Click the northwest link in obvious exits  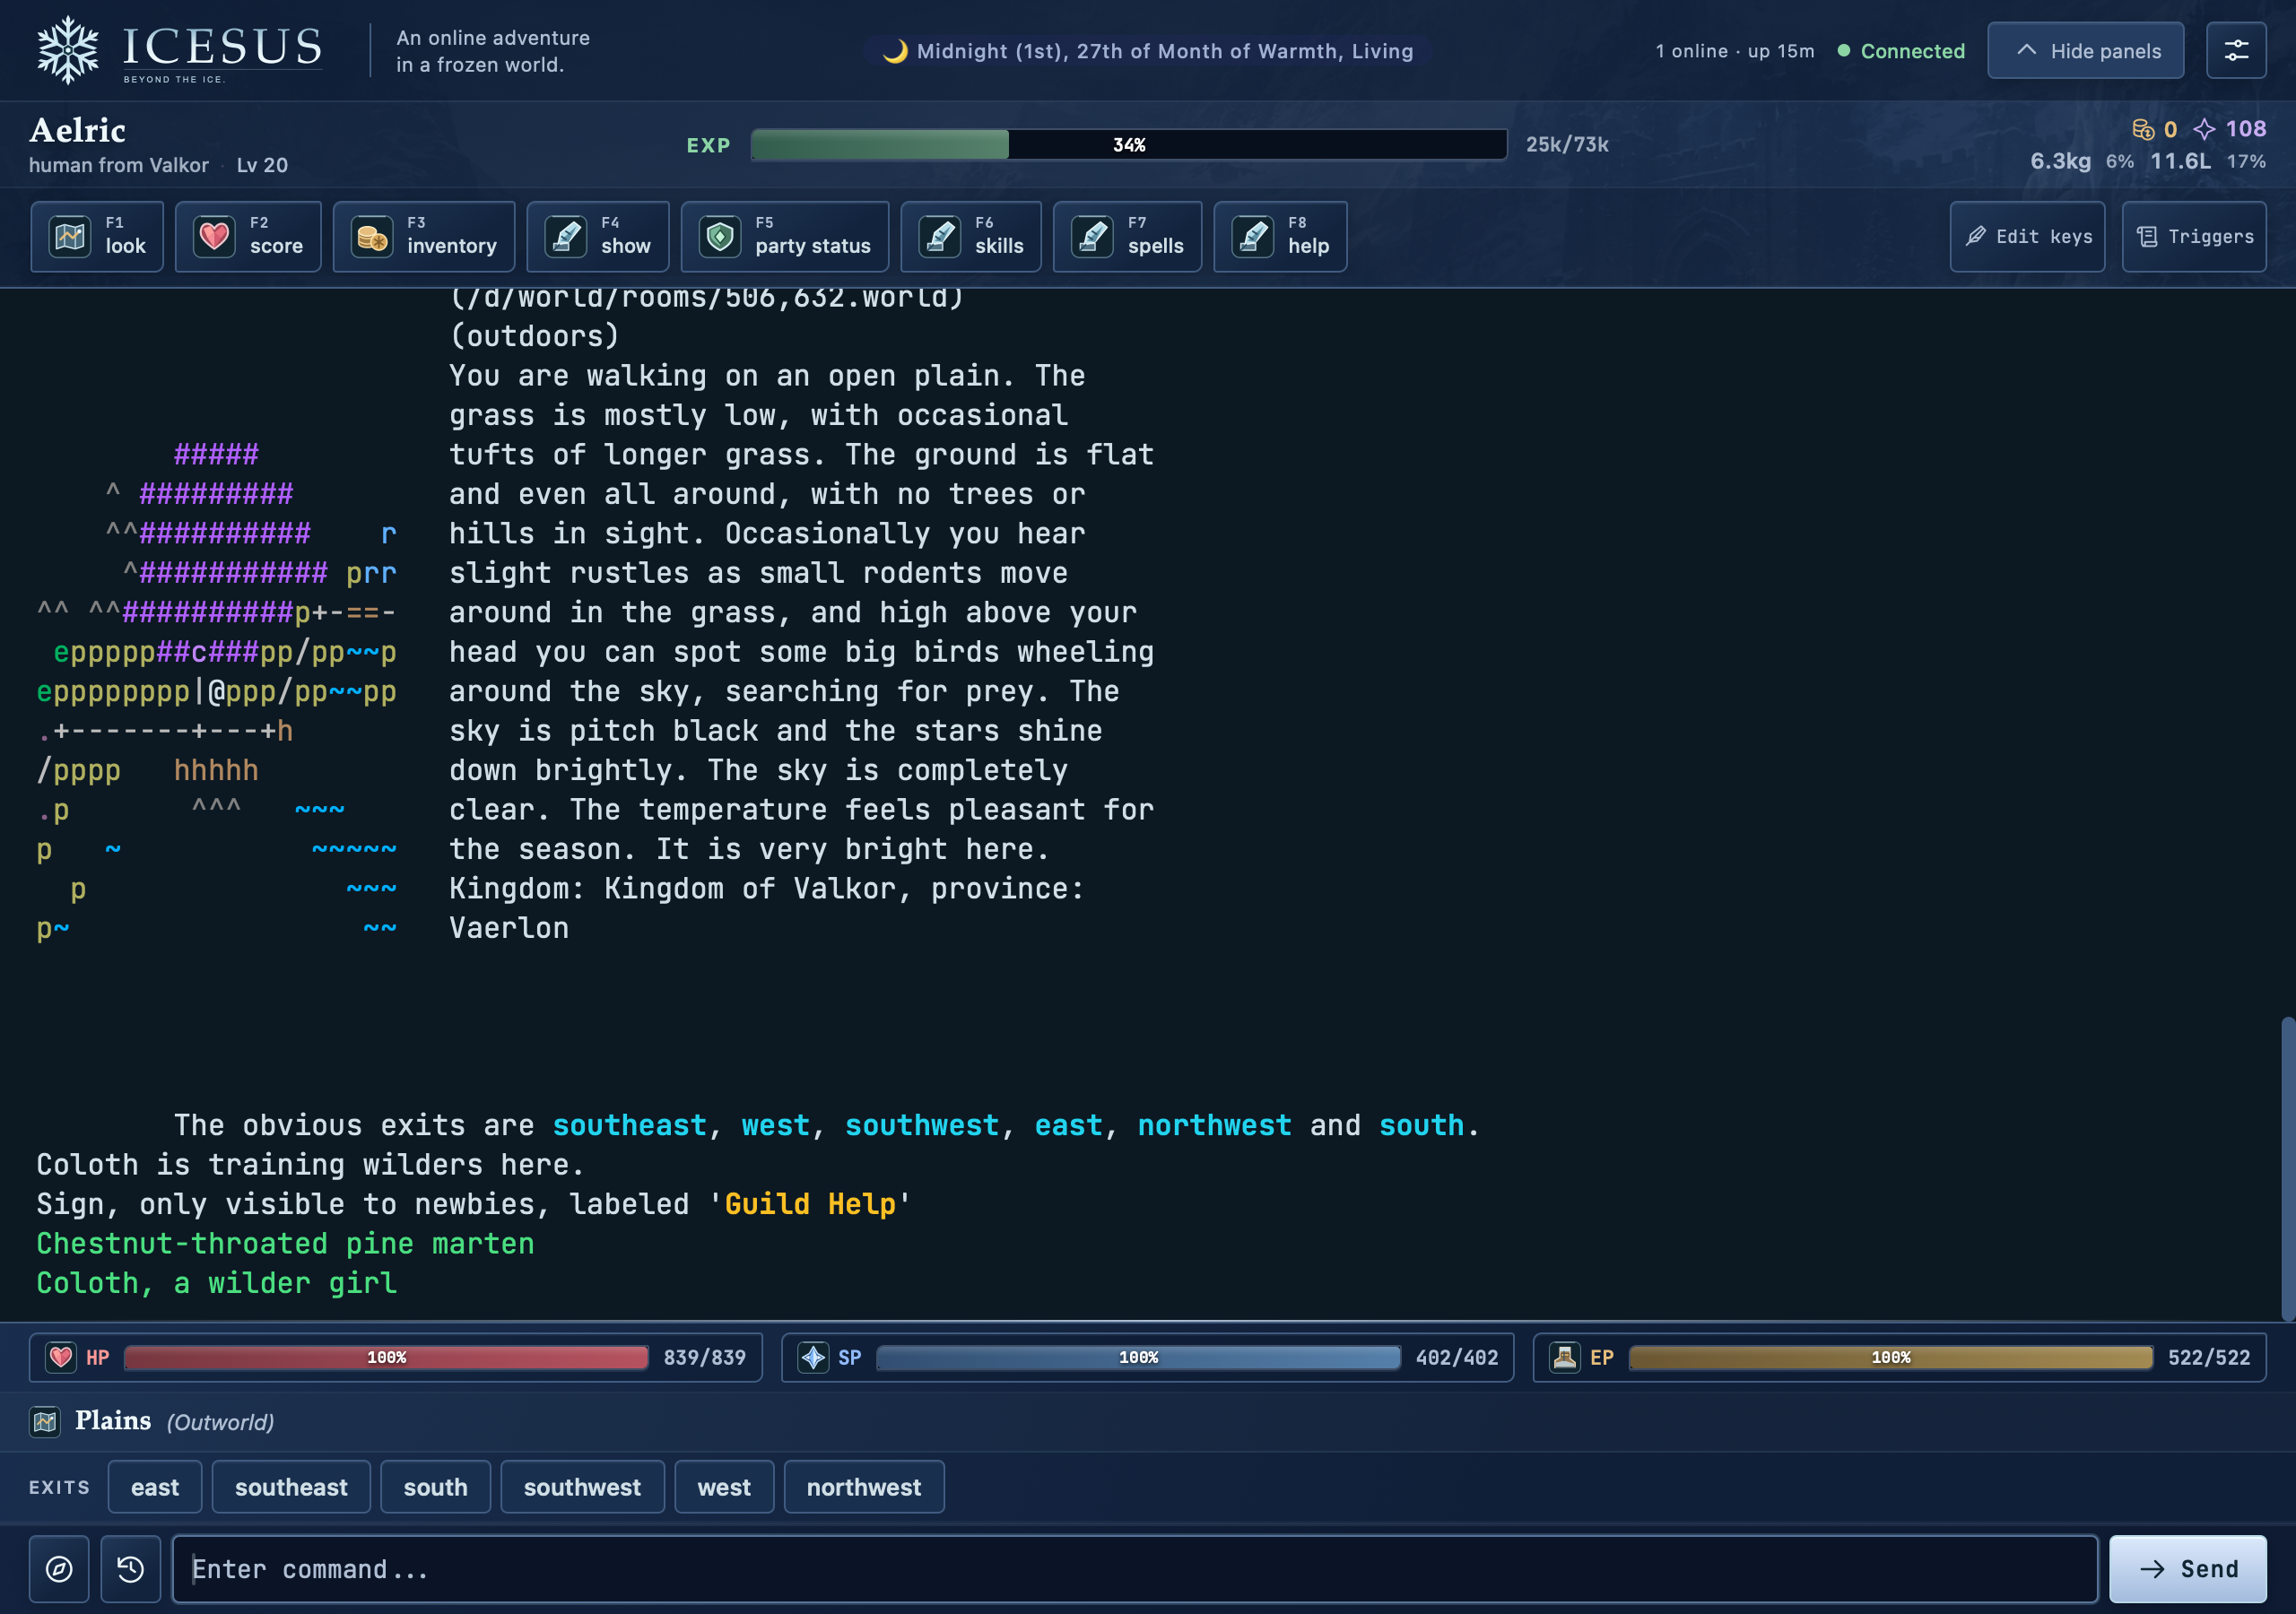pos(1214,1126)
